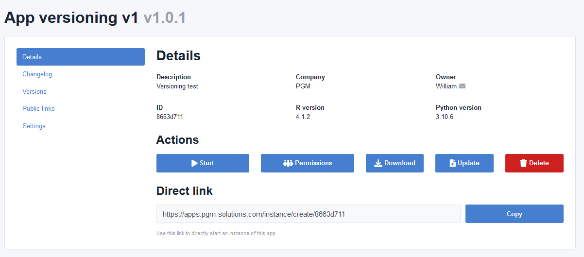The width and height of the screenshot is (584, 257).
Task: Click the Update button label
Action: (468, 163)
